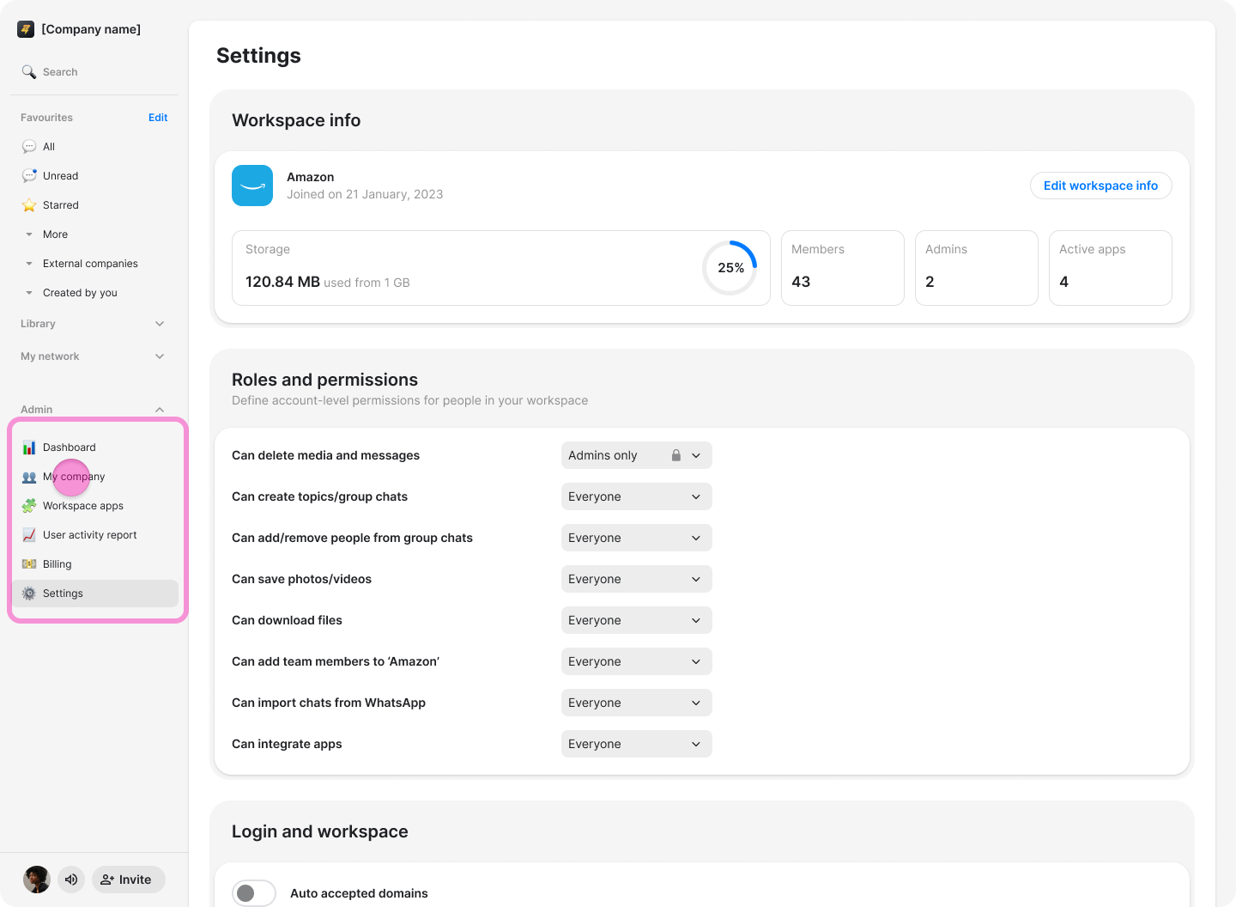Toggle the Auto accepted domains switch

(x=254, y=893)
